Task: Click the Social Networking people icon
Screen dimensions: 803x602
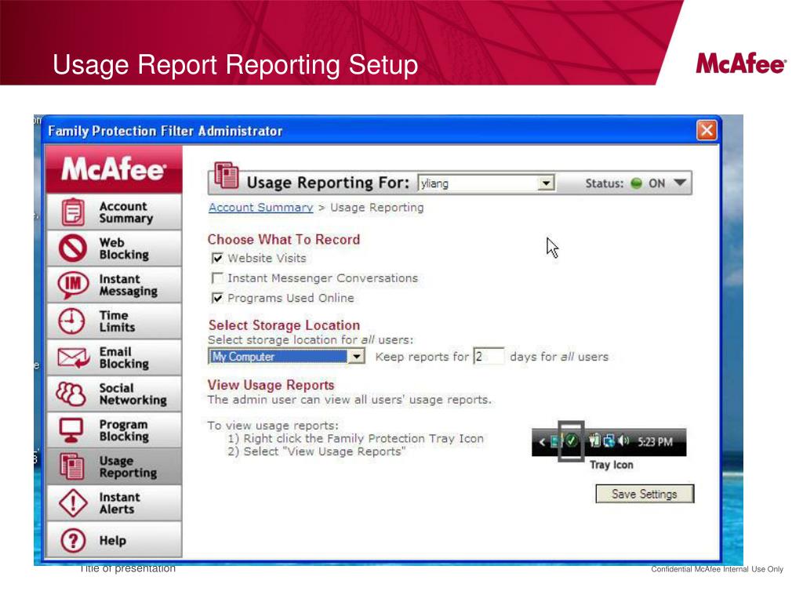Action: coord(71,393)
